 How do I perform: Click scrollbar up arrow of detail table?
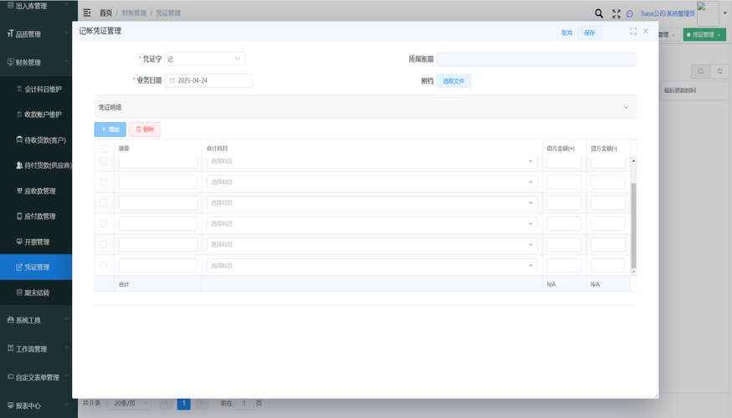633,161
